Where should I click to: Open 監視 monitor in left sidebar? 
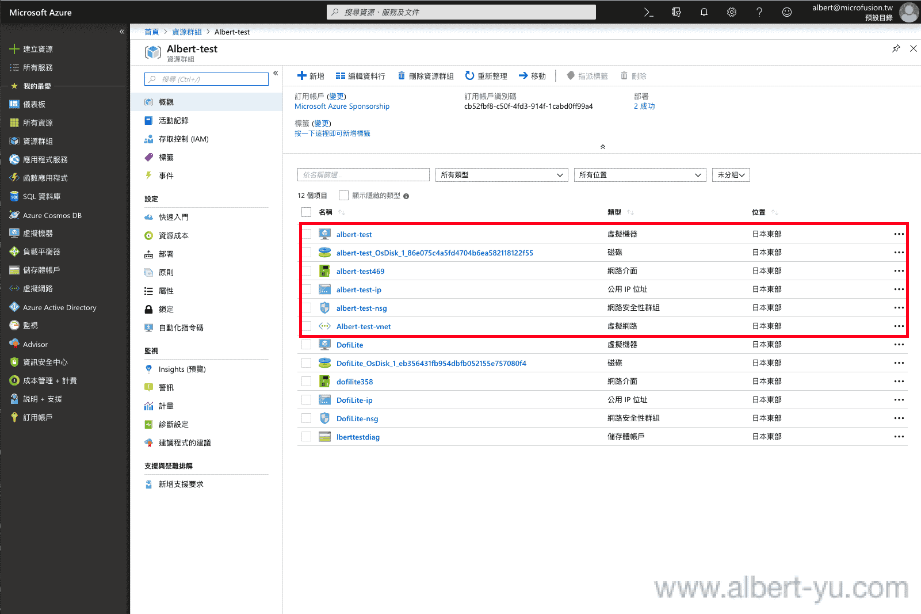point(24,325)
